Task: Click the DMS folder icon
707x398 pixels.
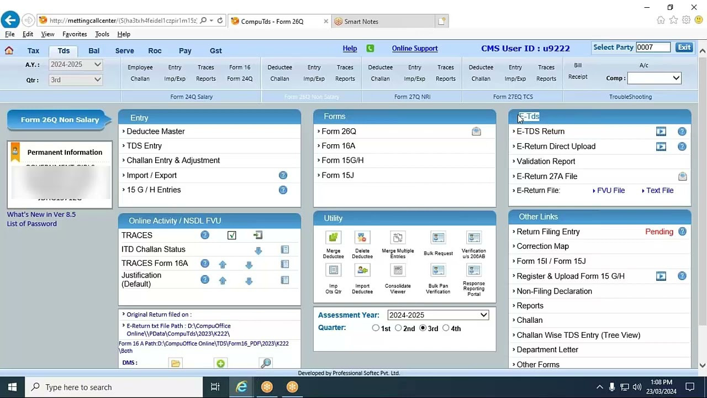Action: tap(176, 363)
